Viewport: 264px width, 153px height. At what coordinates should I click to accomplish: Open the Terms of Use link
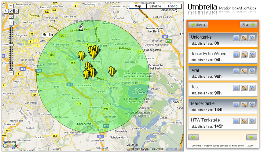click(174, 149)
